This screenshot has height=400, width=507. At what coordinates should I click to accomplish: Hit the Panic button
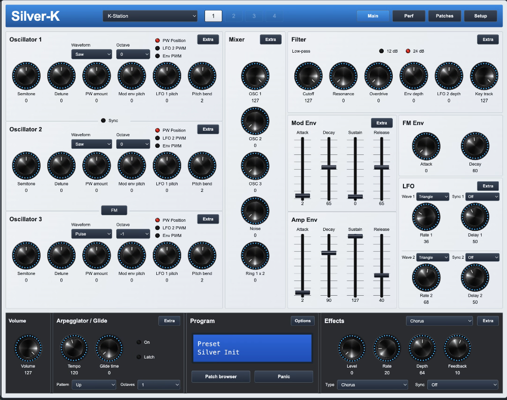pos(284,376)
